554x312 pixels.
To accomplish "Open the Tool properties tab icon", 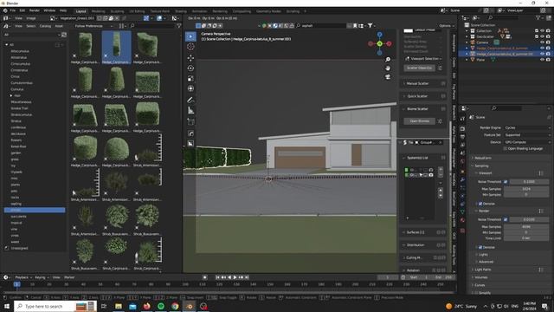I will coord(462,120).
